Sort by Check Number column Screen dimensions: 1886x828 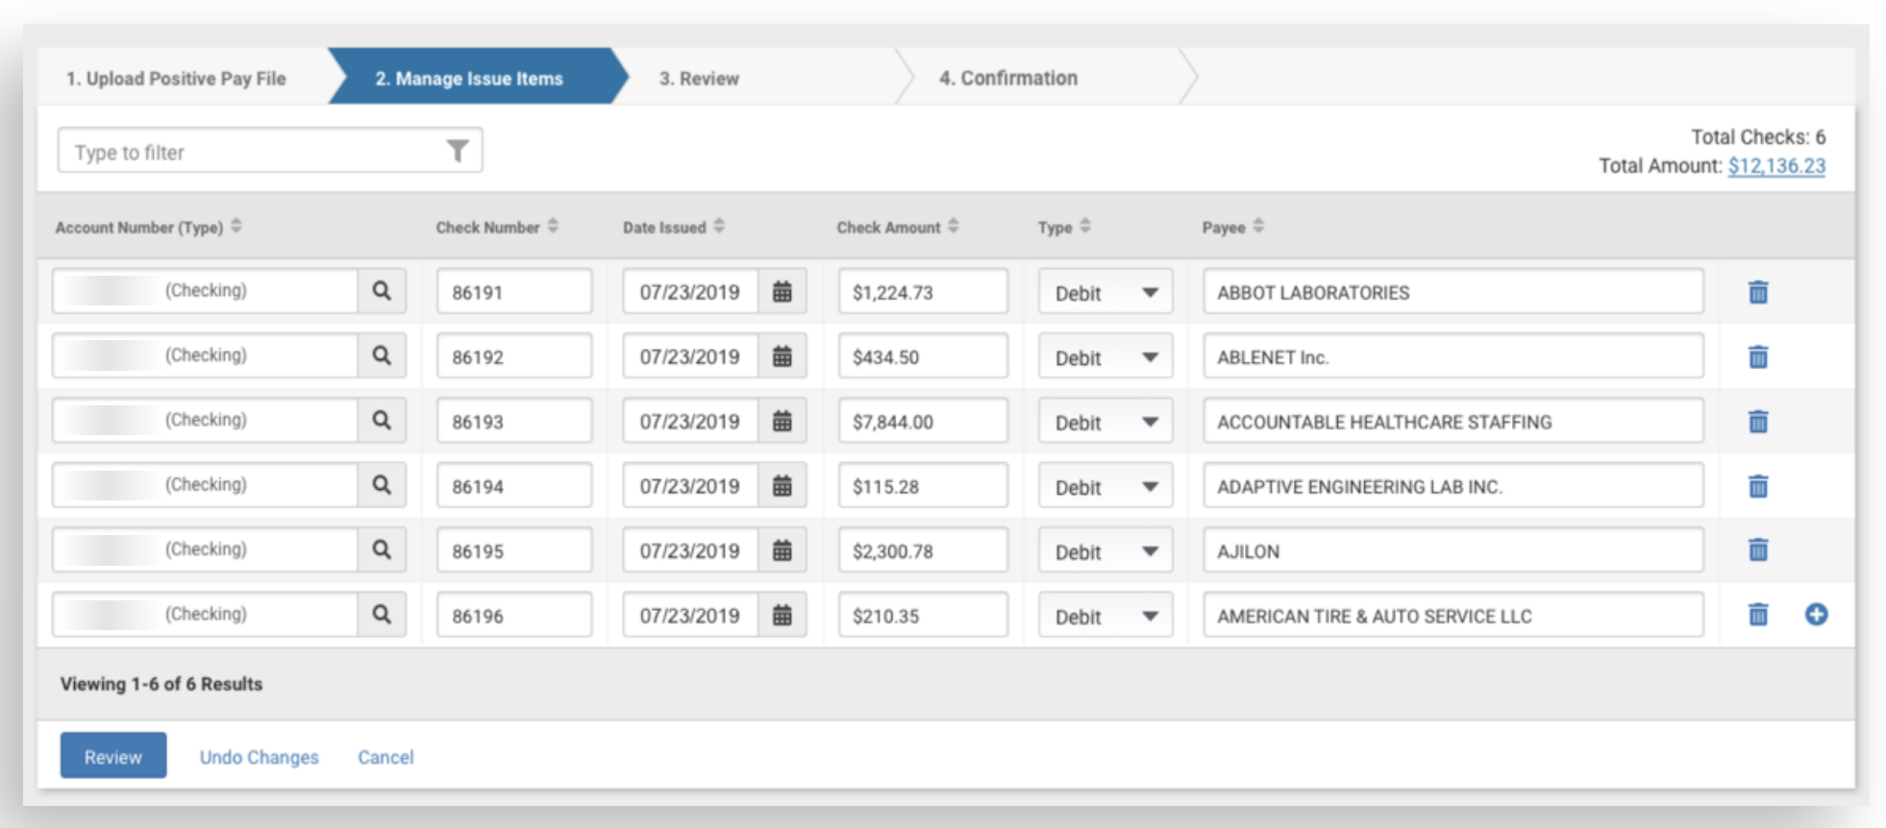pyautogui.click(x=553, y=227)
